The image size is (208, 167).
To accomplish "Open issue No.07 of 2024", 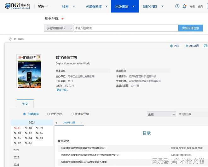I will pos(28,133).
